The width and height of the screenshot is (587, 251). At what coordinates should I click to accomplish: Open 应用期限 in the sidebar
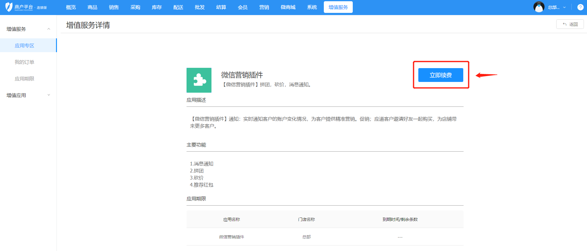click(25, 79)
